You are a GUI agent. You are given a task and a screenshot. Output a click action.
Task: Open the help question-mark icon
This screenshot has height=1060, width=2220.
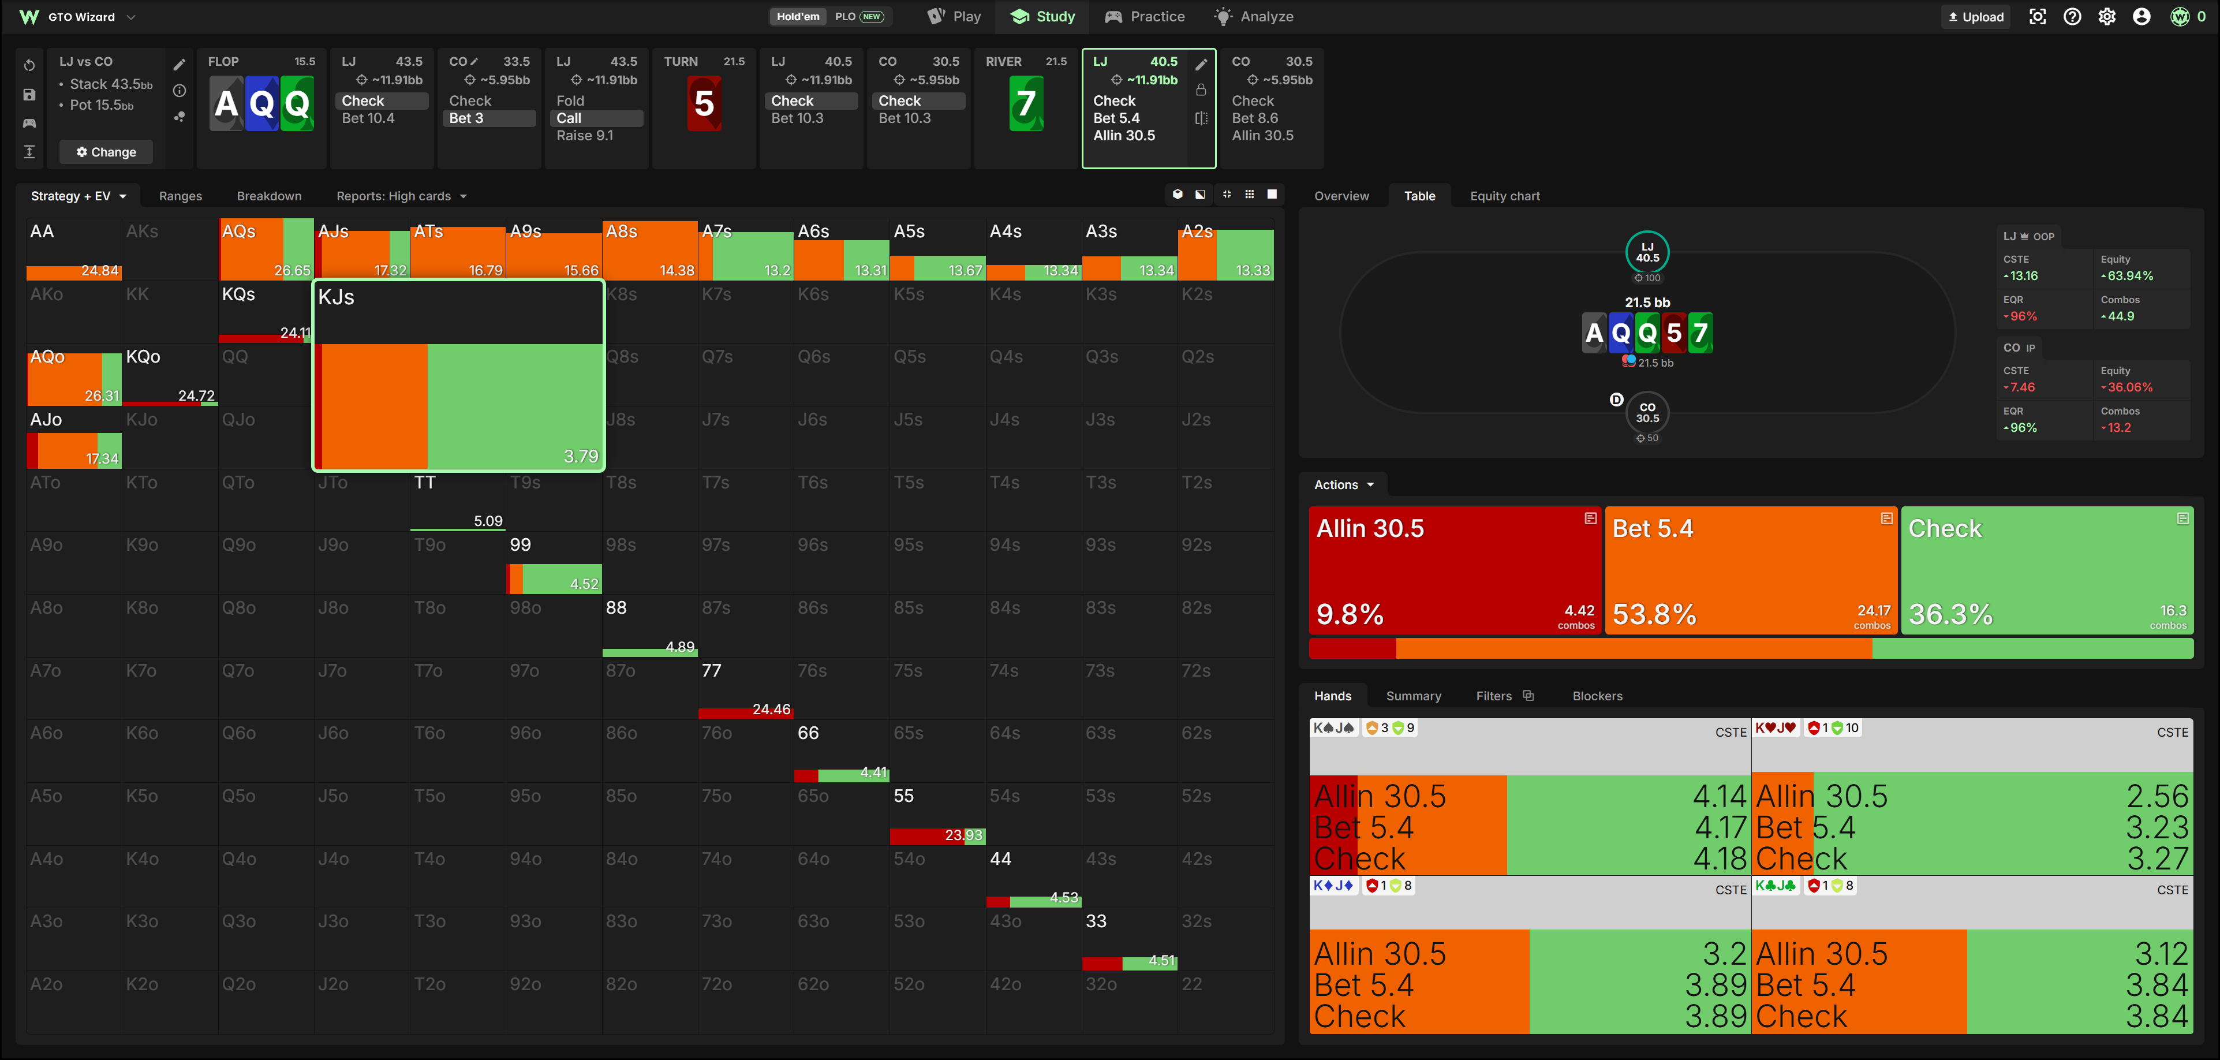click(x=2073, y=16)
